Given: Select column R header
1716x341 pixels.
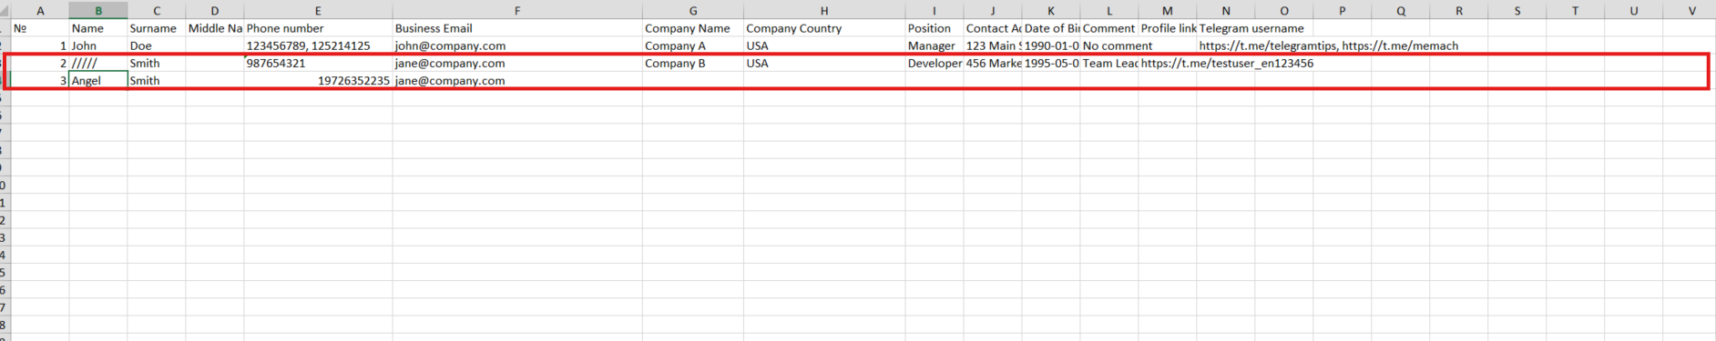Looking at the screenshot, I should click(1459, 11).
